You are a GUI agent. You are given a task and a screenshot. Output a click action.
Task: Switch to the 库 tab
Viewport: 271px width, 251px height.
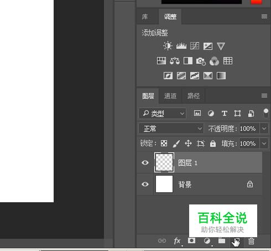(145, 17)
